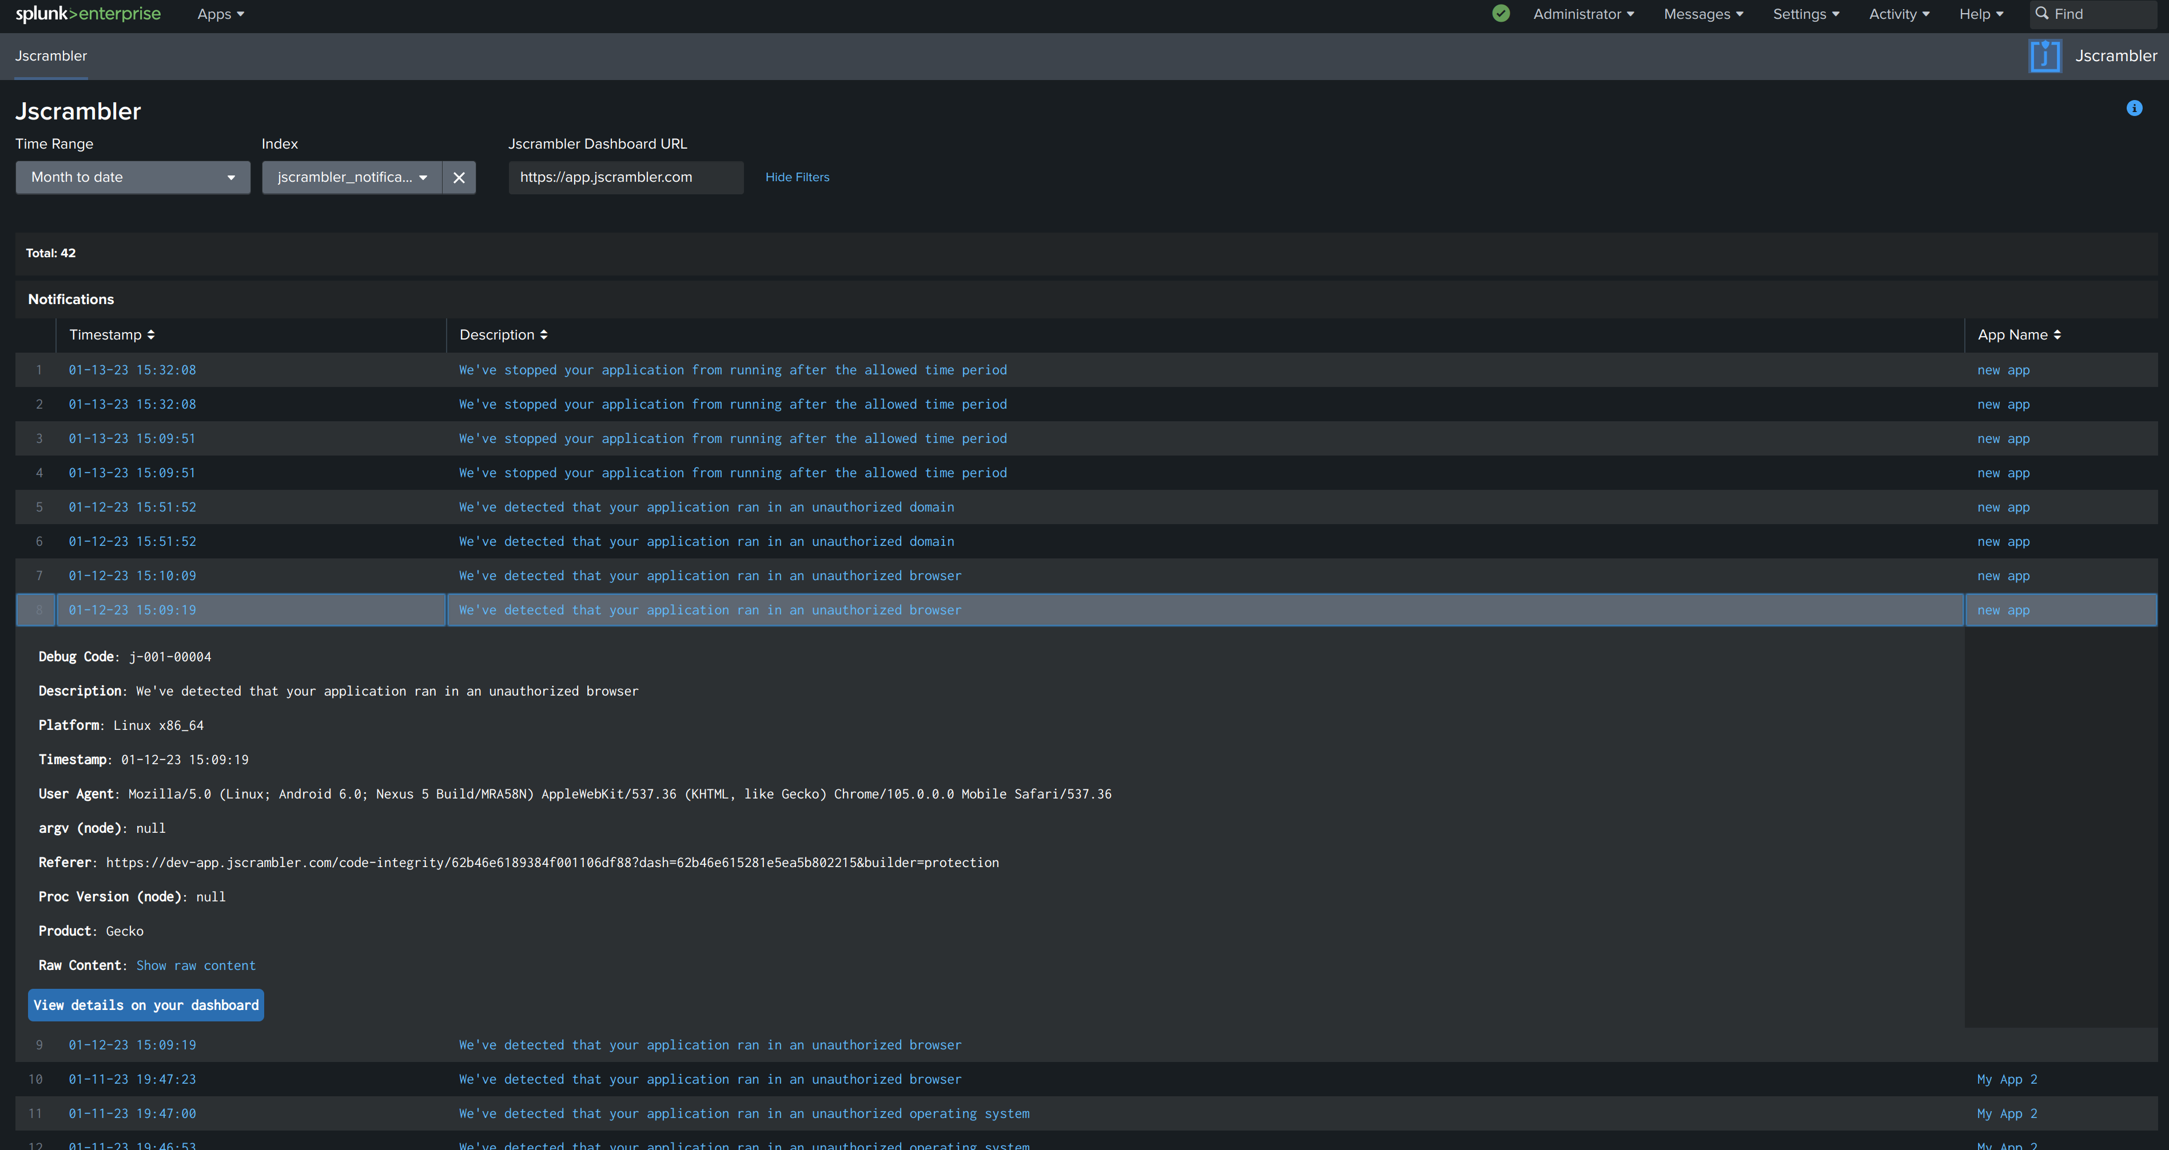Select row 1 timestamp 01-13-23 15:32:08
Image resolution: width=2169 pixels, height=1150 pixels.
pos(132,370)
